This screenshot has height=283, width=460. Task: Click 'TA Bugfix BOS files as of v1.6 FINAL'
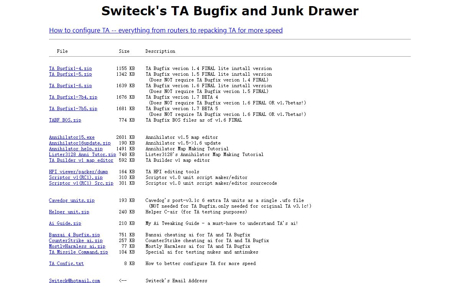tap(194, 120)
